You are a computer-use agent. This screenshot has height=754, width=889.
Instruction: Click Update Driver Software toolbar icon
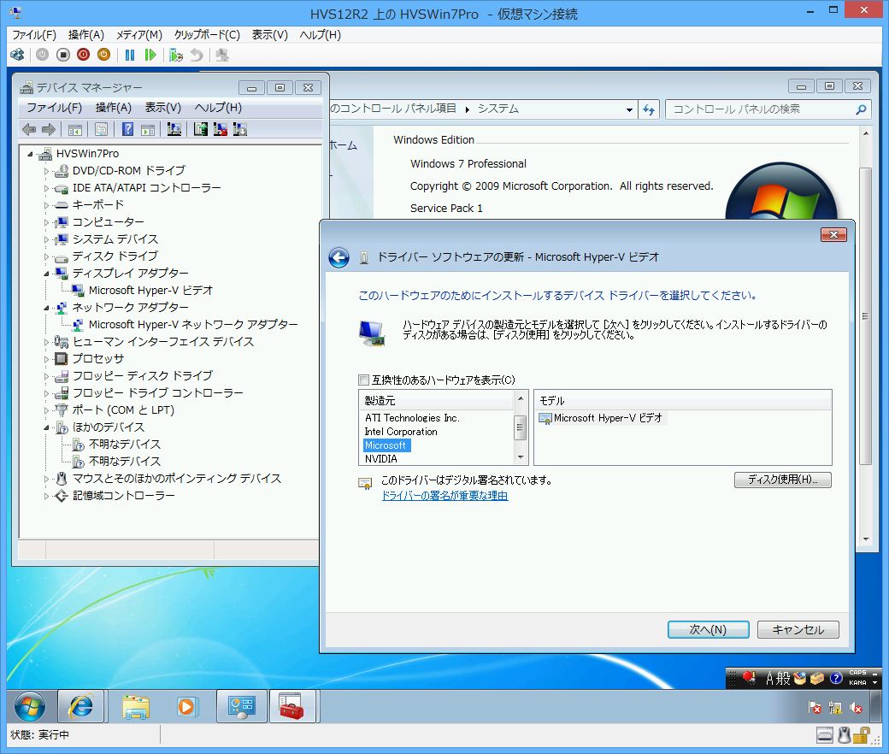coord(200,130)
